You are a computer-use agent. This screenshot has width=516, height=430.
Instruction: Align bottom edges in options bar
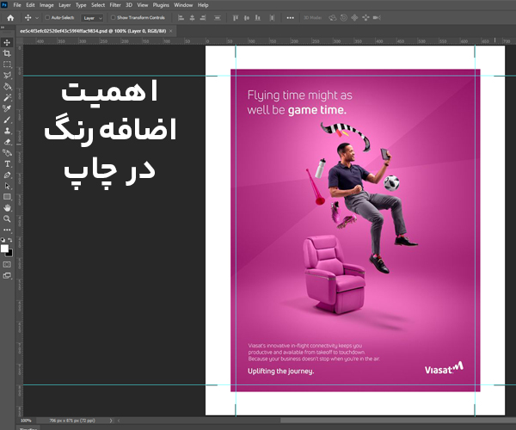point(258,18)
